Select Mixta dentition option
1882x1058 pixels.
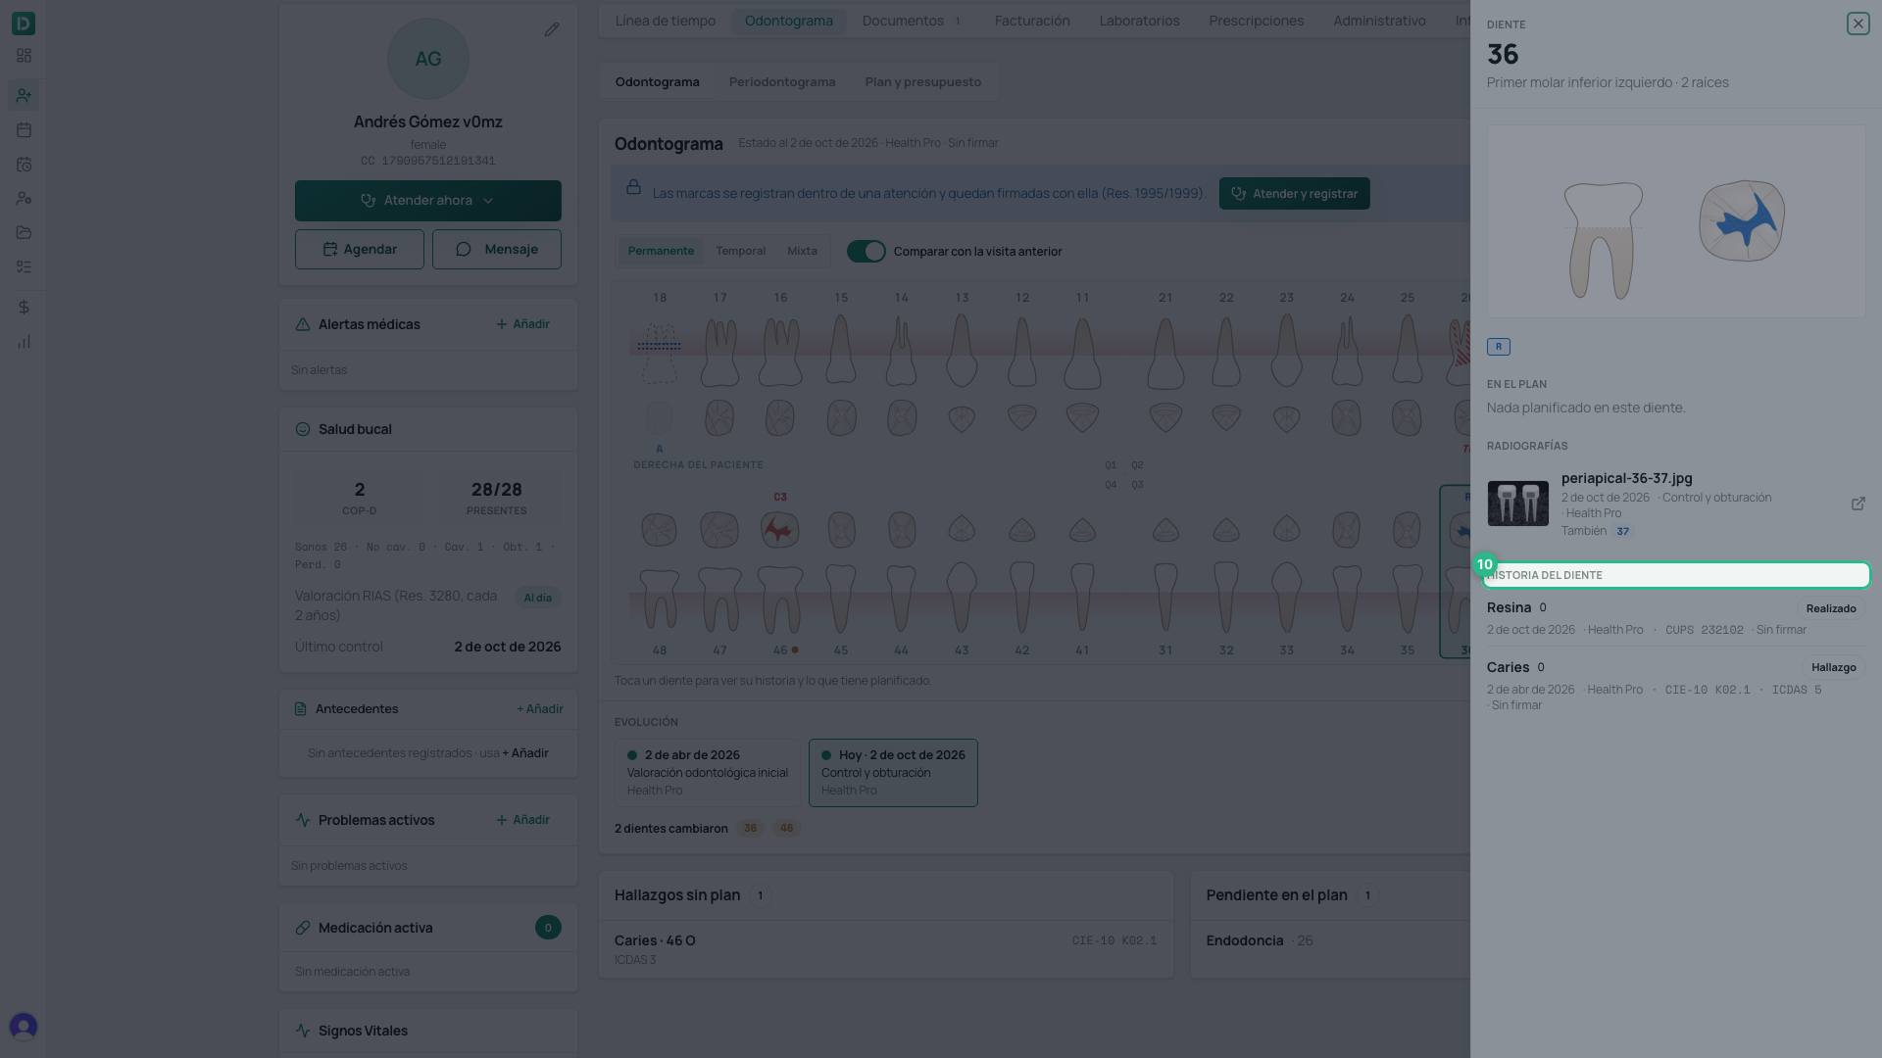[x=802, y=252]
